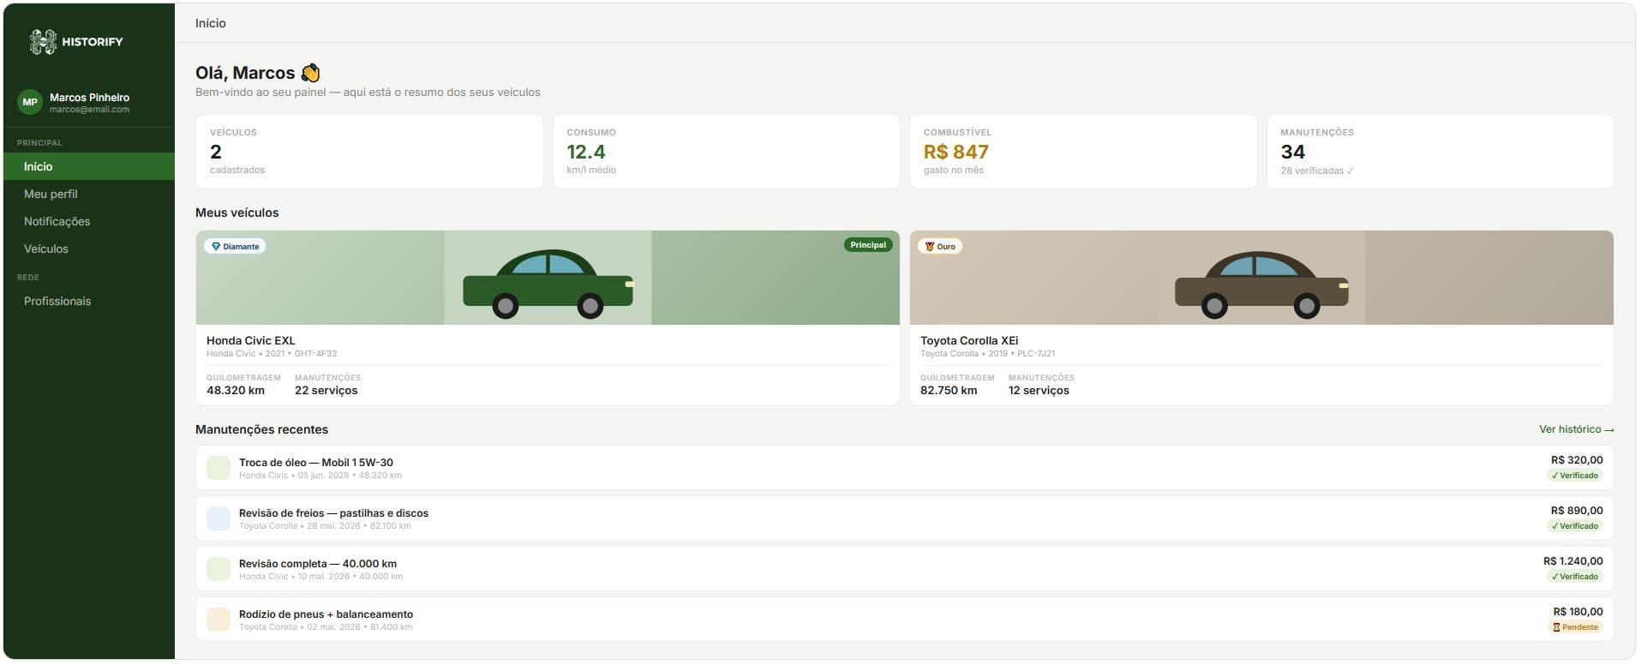The height and width of the screenshot is (665, 1641).
Task: Click the Diamante badge on Honda Civic
Action: [235, 246]
